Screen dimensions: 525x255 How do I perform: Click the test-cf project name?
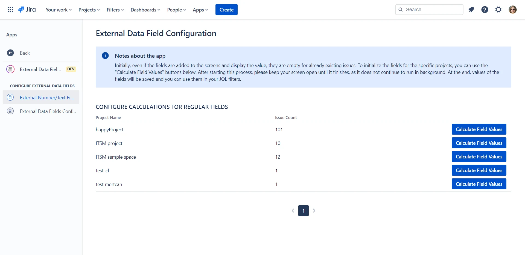point(102,170)
